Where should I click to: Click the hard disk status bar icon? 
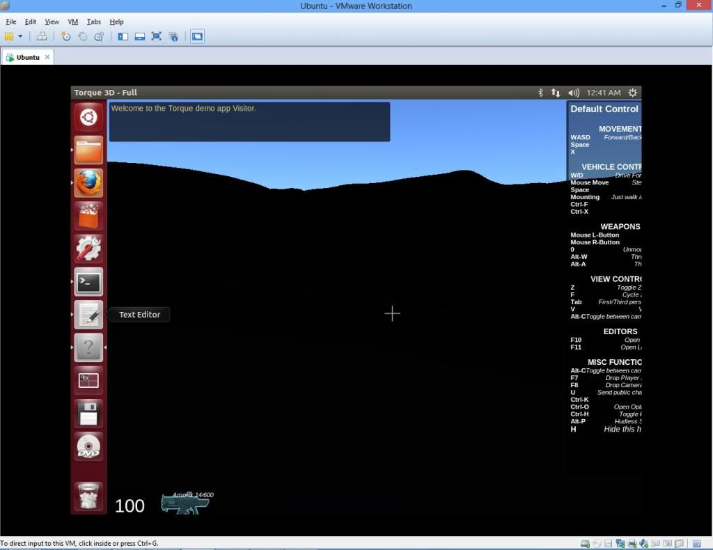click(x=585, y=543)
